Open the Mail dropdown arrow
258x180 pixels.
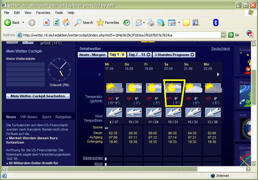pyautogui.click(x=144, y=23)
